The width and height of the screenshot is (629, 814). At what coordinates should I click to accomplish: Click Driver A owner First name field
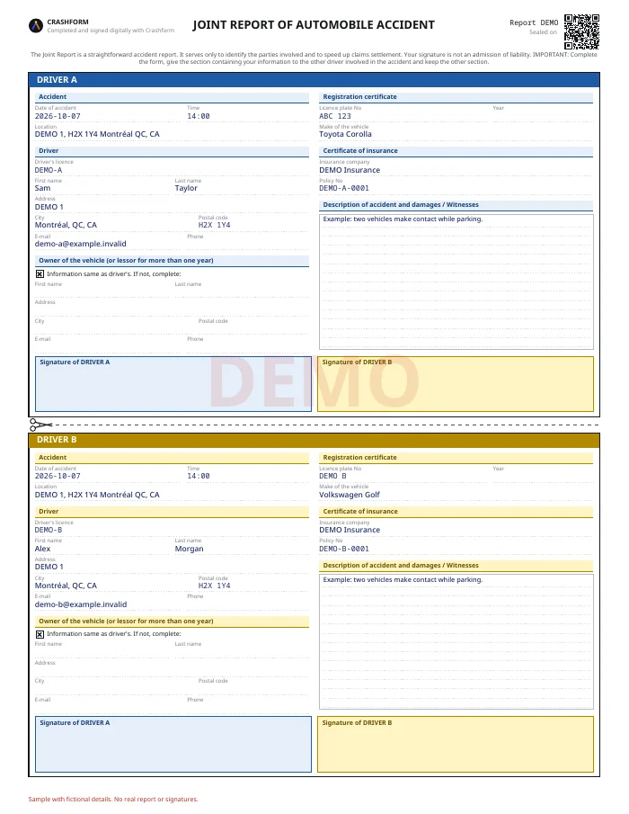[x=102, y=291]
